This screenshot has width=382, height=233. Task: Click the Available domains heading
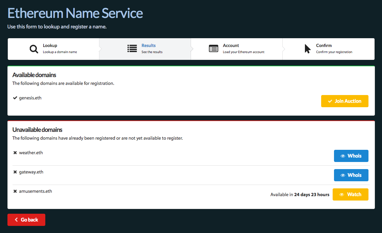click(x=34, y=75)
